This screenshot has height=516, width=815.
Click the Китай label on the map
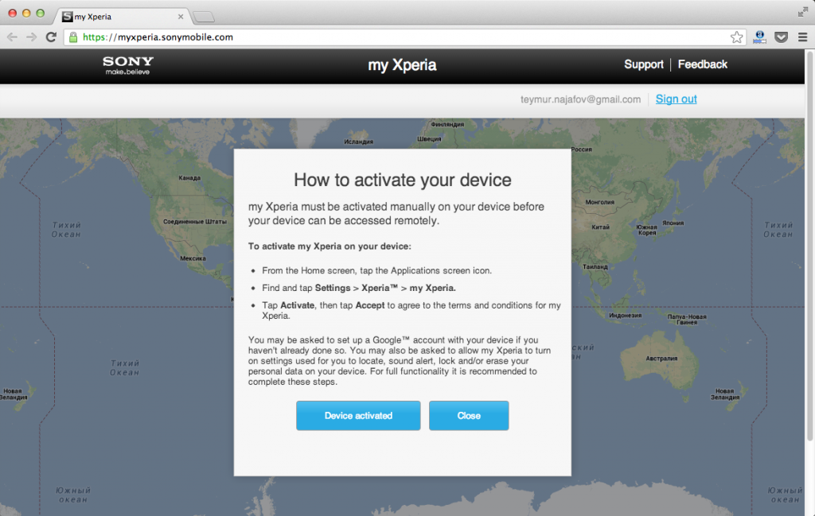600,227
